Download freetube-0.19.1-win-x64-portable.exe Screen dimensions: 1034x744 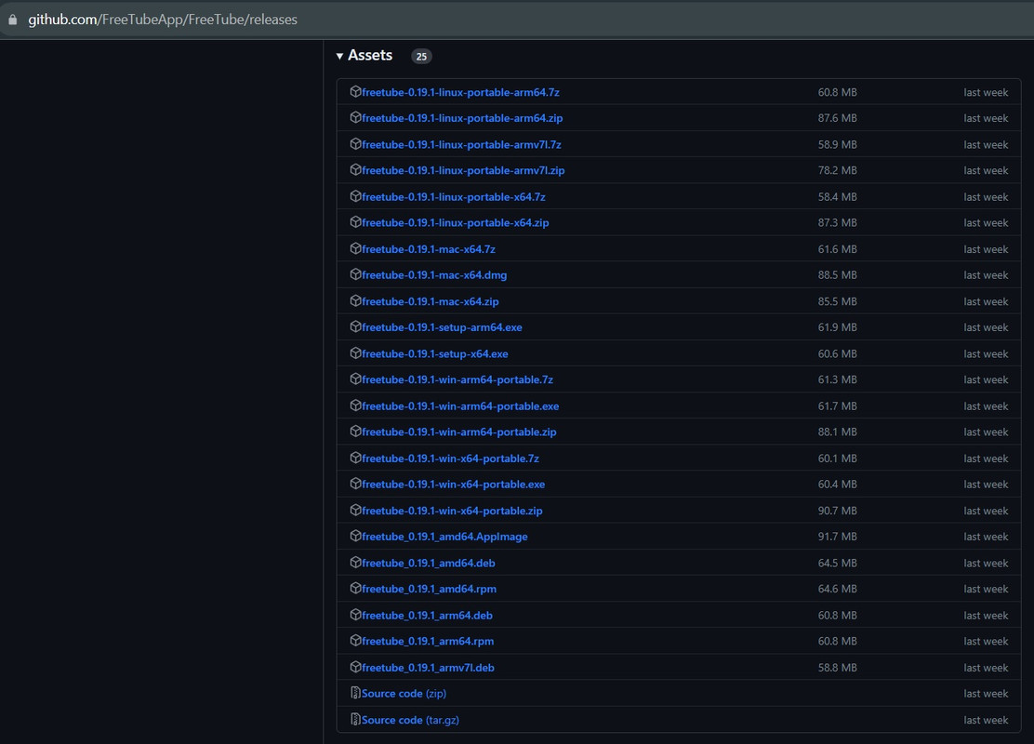click(453, 485)
